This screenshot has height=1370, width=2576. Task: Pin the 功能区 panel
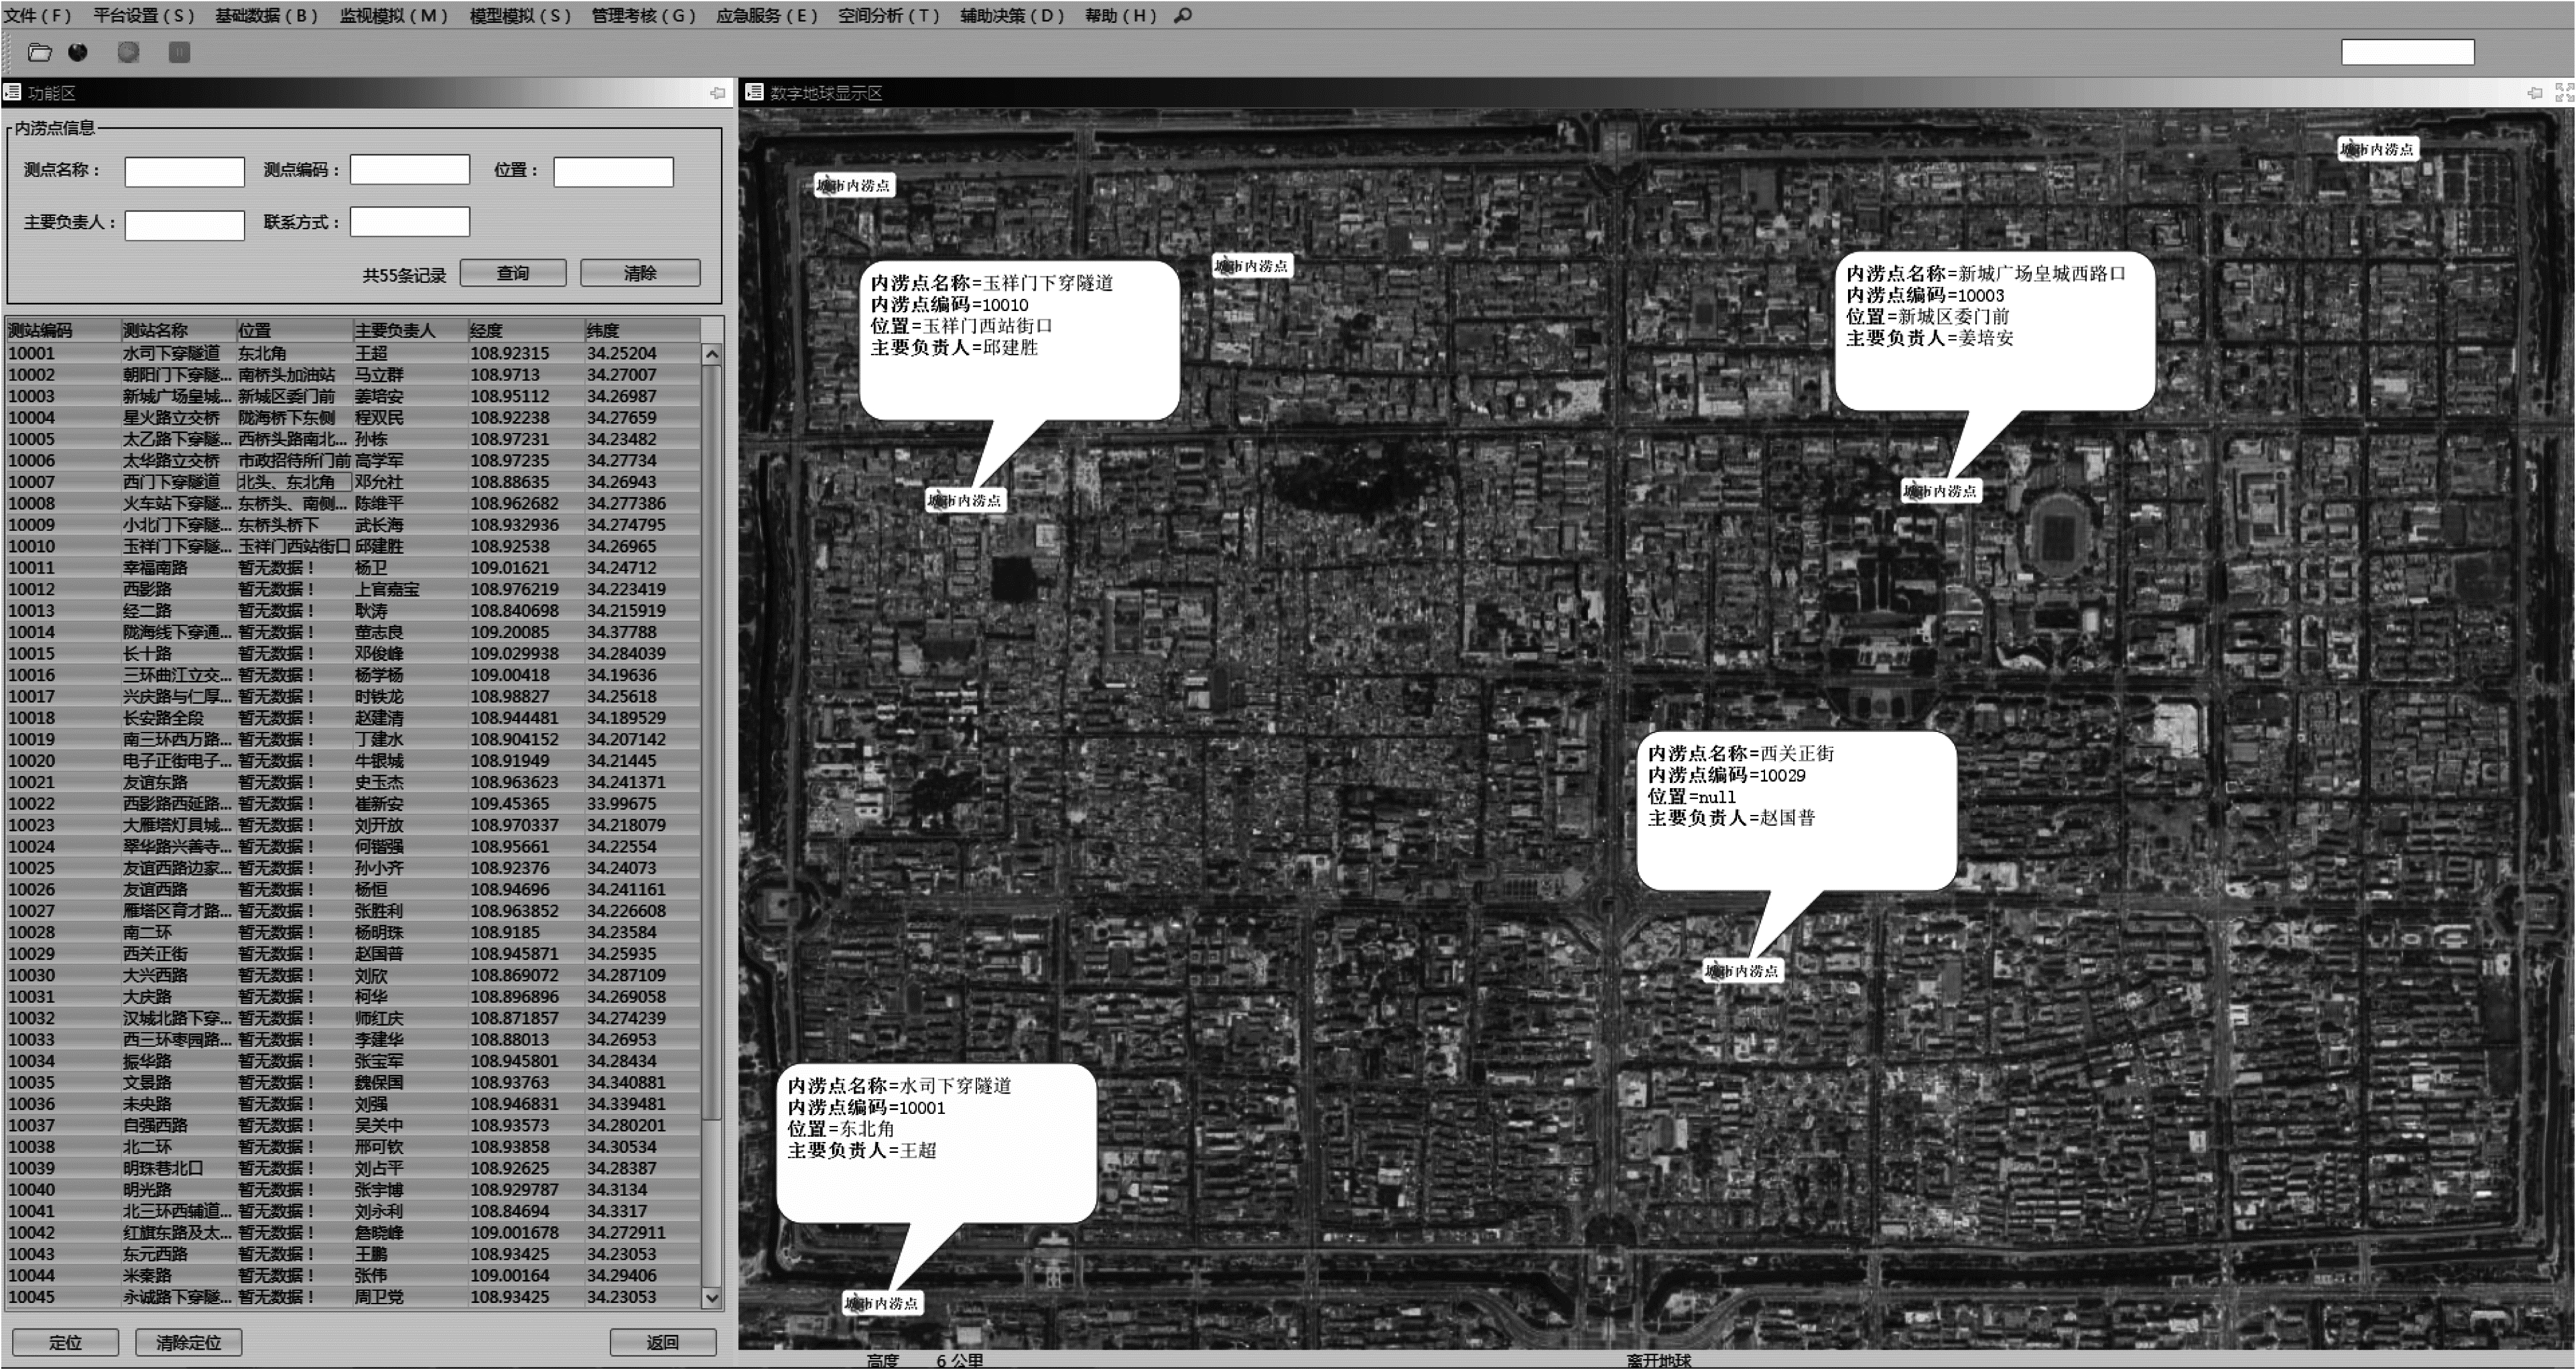click(x=717, y=93)
